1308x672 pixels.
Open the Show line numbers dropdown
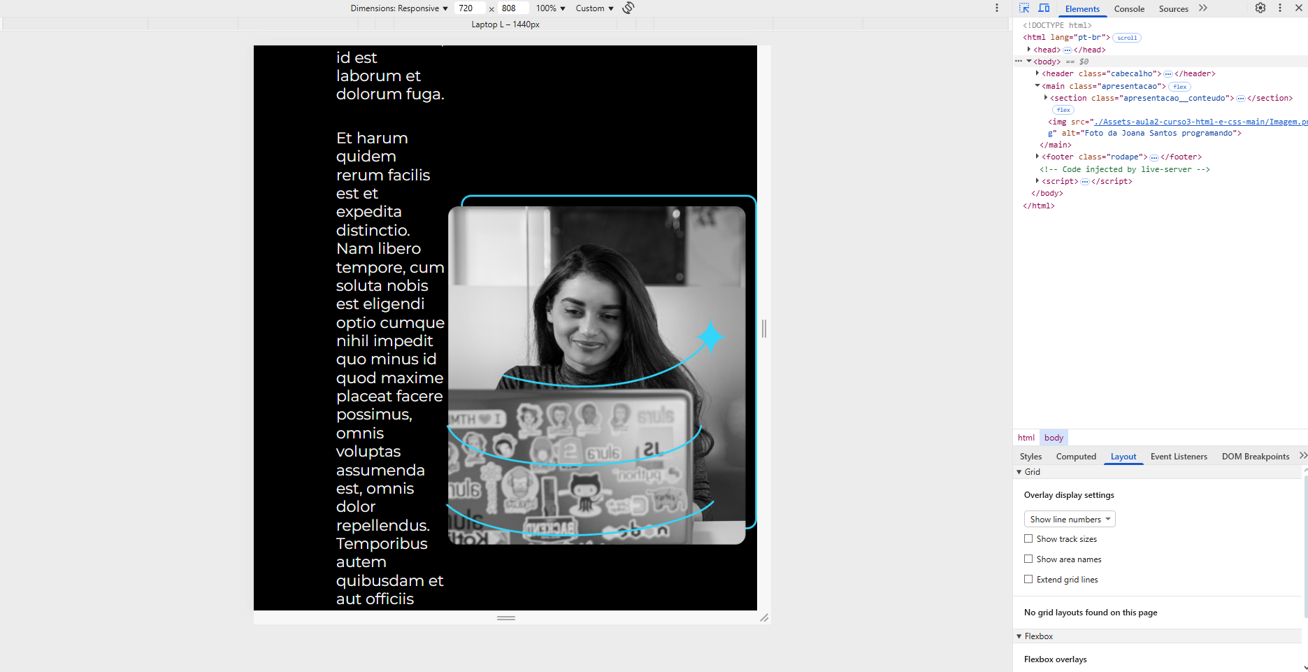click(1070, 519)
